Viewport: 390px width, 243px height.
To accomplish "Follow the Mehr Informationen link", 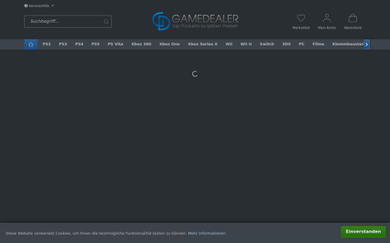I will tap(207, 233).
